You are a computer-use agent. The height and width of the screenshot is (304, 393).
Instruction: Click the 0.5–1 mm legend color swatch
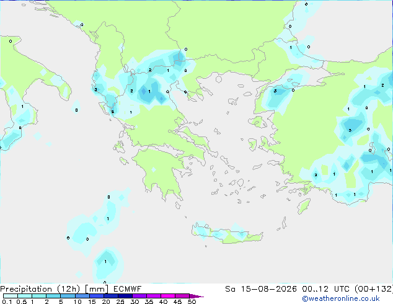tap(25, 296)
